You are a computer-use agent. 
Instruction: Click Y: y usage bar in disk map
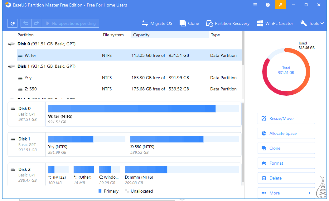point(87,139)
